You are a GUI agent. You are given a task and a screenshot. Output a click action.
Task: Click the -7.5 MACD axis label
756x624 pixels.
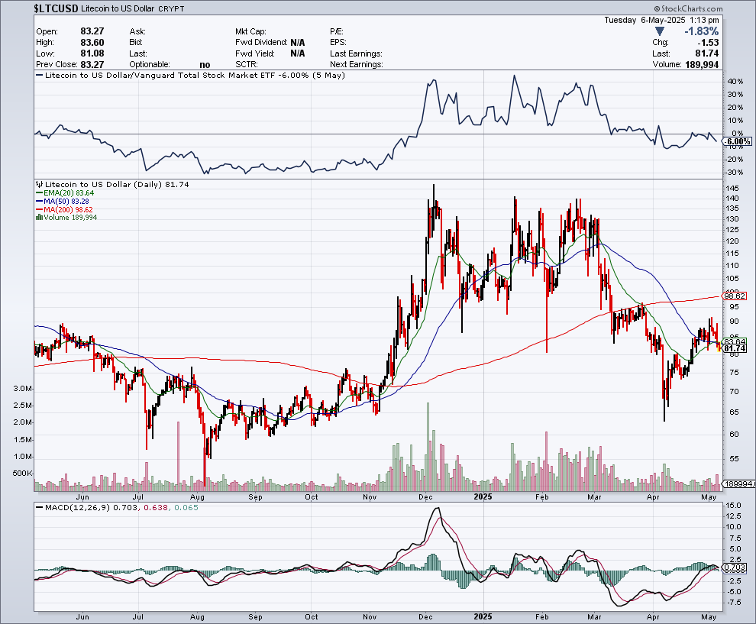[x=733, y=603]
